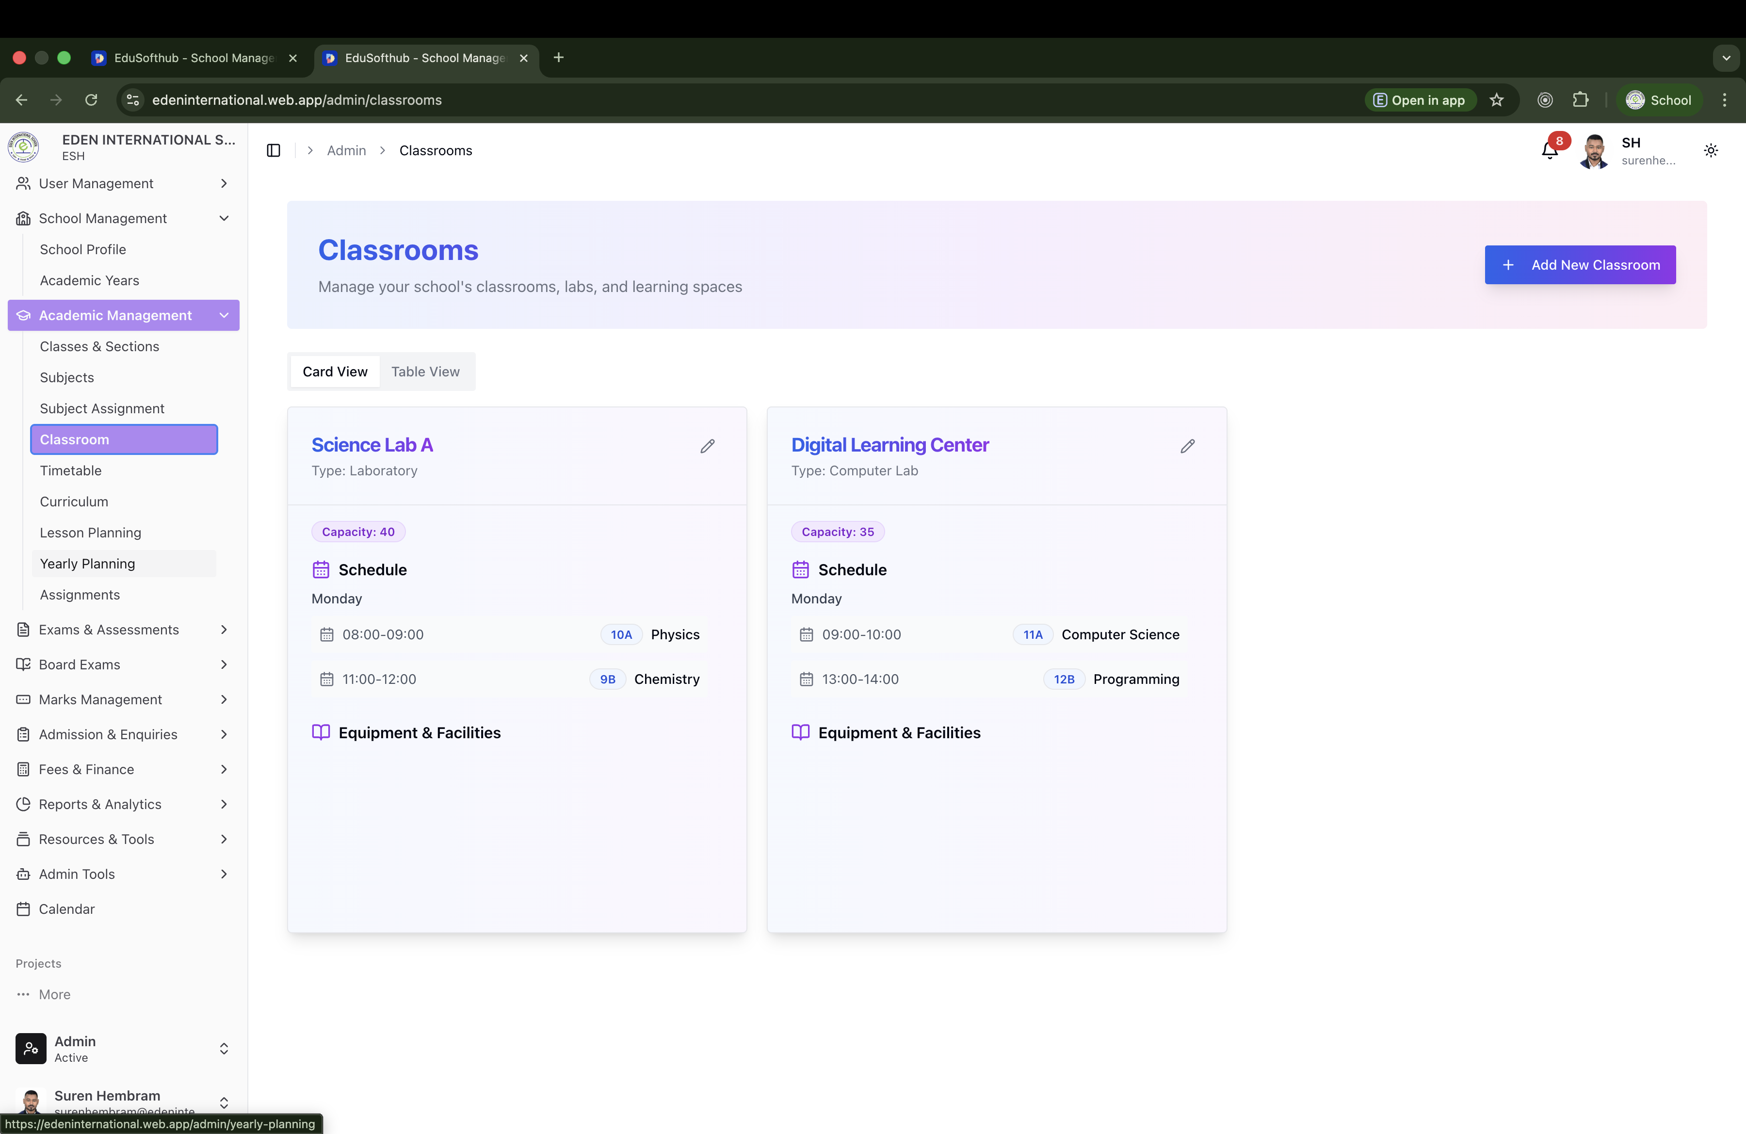1746x1134 pixels.
Task: Bookmark page with the star icon
Action: point(1497,100)
